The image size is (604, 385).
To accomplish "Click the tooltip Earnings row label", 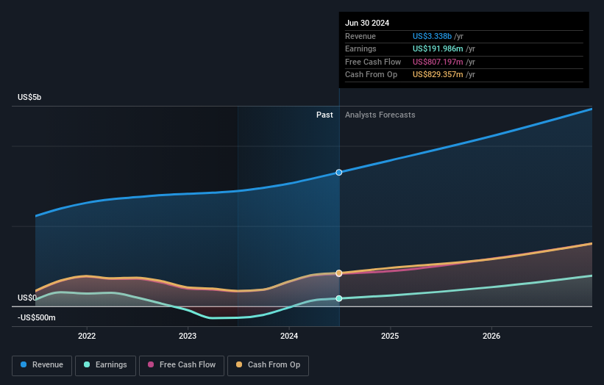I will tap(360, 48).
